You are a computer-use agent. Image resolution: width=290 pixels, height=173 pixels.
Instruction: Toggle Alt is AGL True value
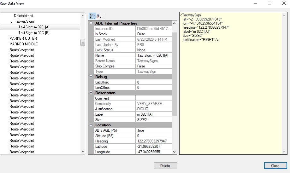[x=154, y=130]
